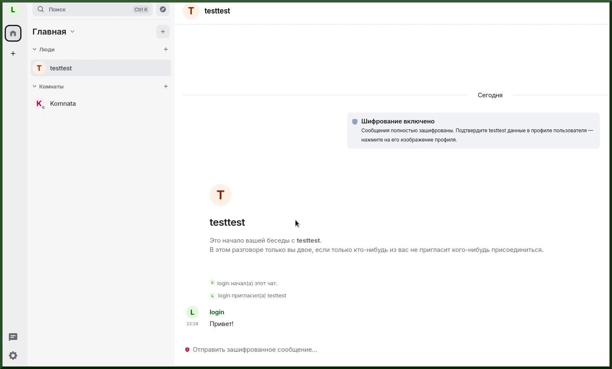Screen dimensions: 612x369
Task: Create a new space with plus icon
Action: point(13,53)
